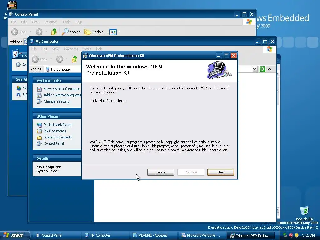Switch to README - Notepad taskbar button
Screen dimensions: 320x240
(x=154, y=235)
